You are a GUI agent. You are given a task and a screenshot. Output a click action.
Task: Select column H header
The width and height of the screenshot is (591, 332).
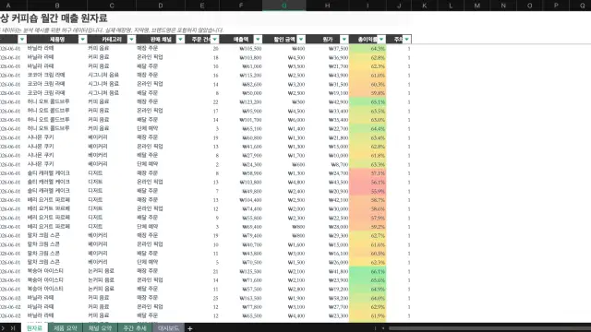pos(327,6)
